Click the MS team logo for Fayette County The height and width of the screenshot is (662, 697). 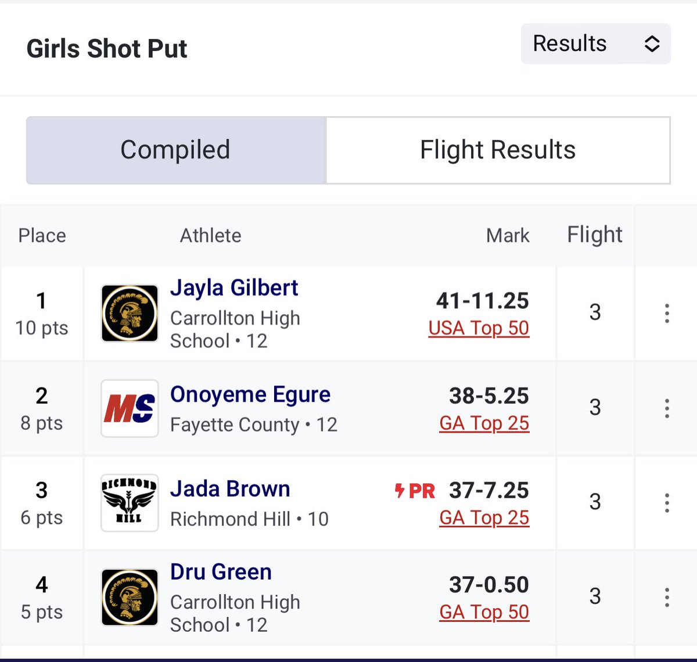point(130,408)
